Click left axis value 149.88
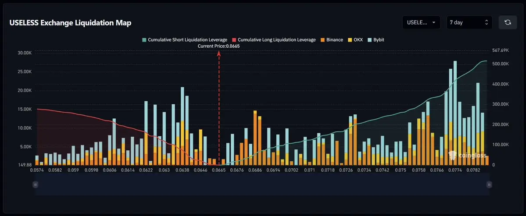The image size is (526, 216). tap(25, 165)
